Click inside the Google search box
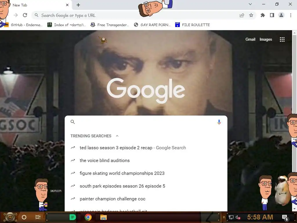Screen dimensions: 297x223 146,122
